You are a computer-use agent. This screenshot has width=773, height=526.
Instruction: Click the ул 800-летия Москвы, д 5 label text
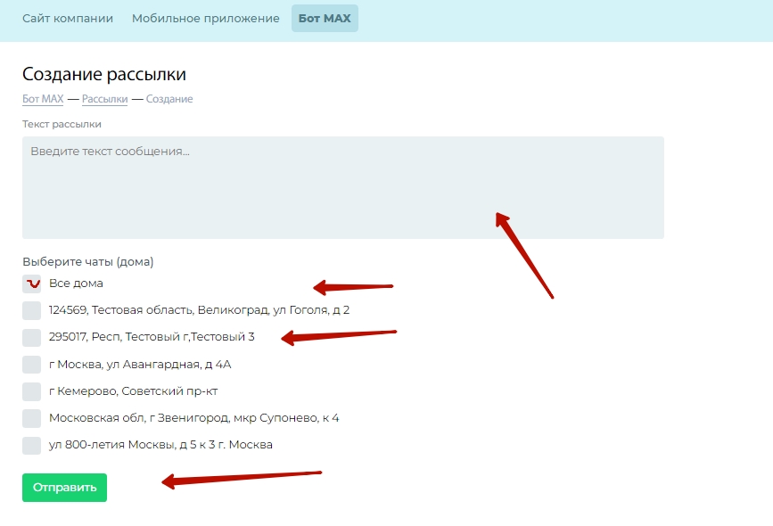(x=160, y=445)
